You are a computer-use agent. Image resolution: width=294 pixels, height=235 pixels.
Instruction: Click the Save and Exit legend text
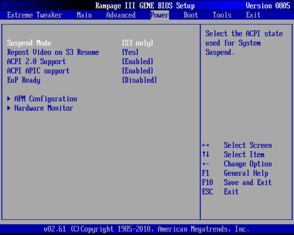[248, 182]
